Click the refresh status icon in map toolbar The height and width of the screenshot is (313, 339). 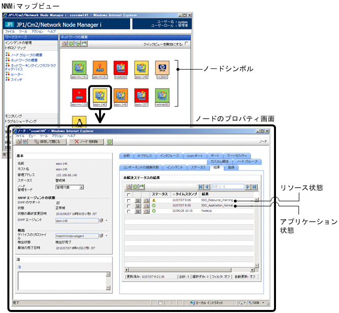pyautogui.click(x=78, y=44)
